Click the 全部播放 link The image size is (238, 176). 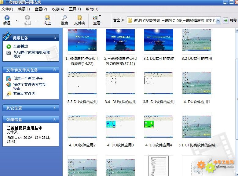(x=21, y=46)
